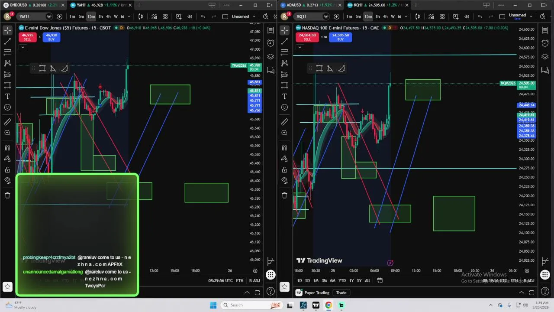This screenshot has width=554, height=312.
Task: Toggle hide-all-drawings eye icon in YM1! window
Action: pyautogui.click(x=7, y=180)
